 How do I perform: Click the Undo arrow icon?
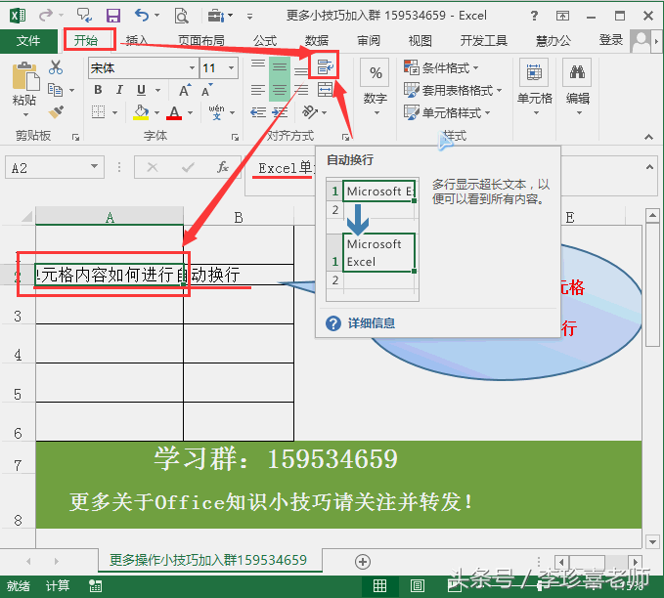pos(142,16)
